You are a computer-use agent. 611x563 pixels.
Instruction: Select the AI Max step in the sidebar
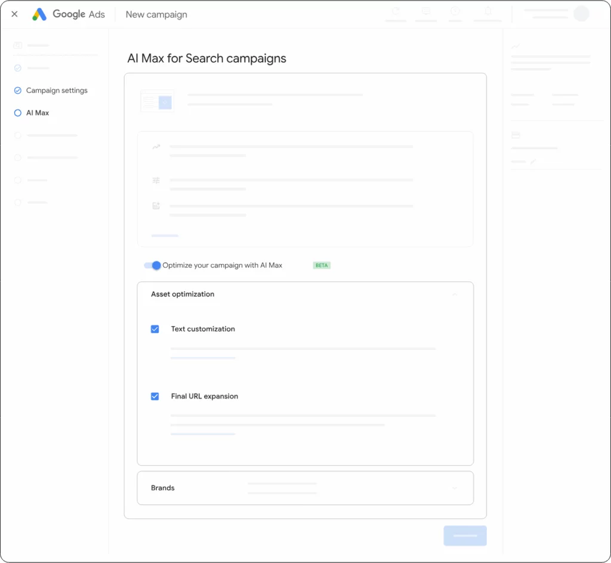(38, 113)
